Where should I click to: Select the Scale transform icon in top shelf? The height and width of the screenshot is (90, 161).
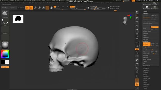tap(39, 8)
